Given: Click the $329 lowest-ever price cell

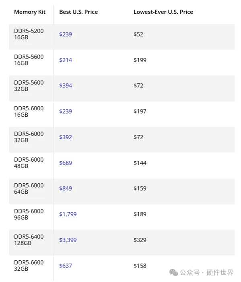Looking at the screenshot, I should [x=140, y=240].
